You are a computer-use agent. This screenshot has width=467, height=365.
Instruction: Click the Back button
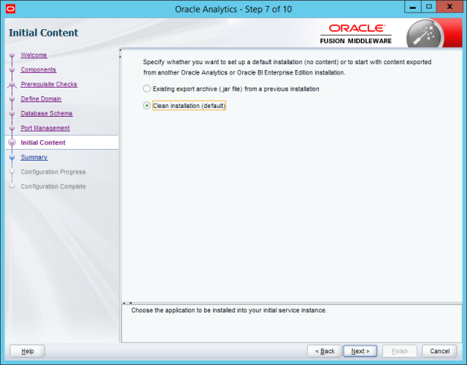325,351
